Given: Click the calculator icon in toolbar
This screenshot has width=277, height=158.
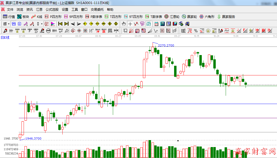Looking at the screenshot, I should pos(162,24).
